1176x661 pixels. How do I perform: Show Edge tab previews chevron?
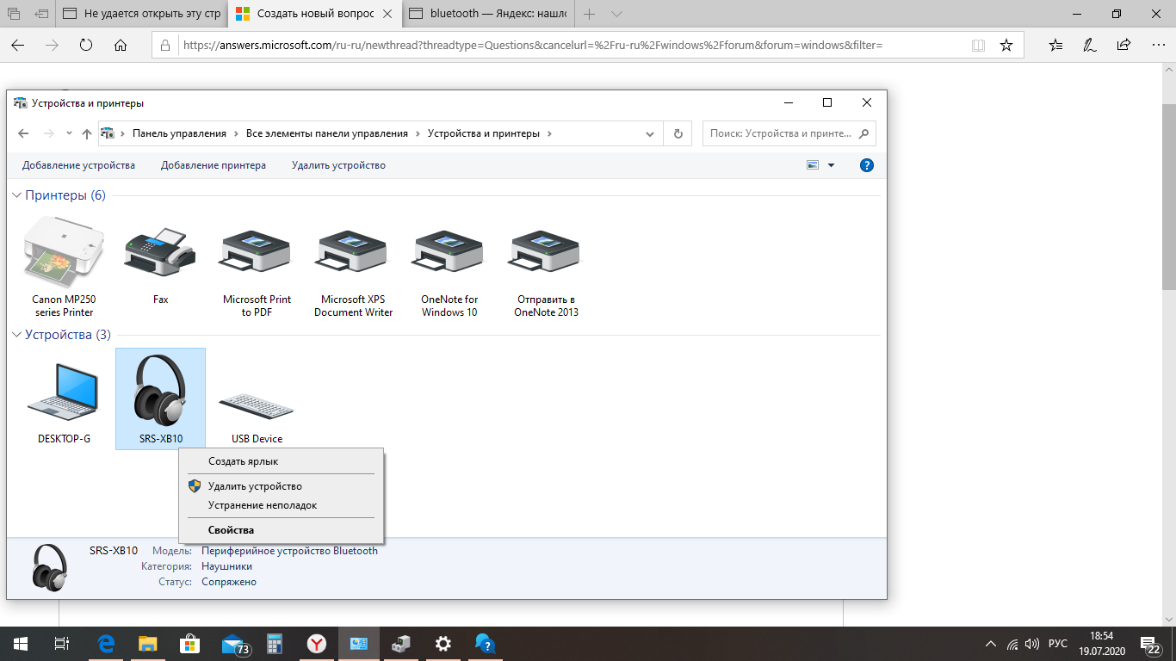point(616,14)
